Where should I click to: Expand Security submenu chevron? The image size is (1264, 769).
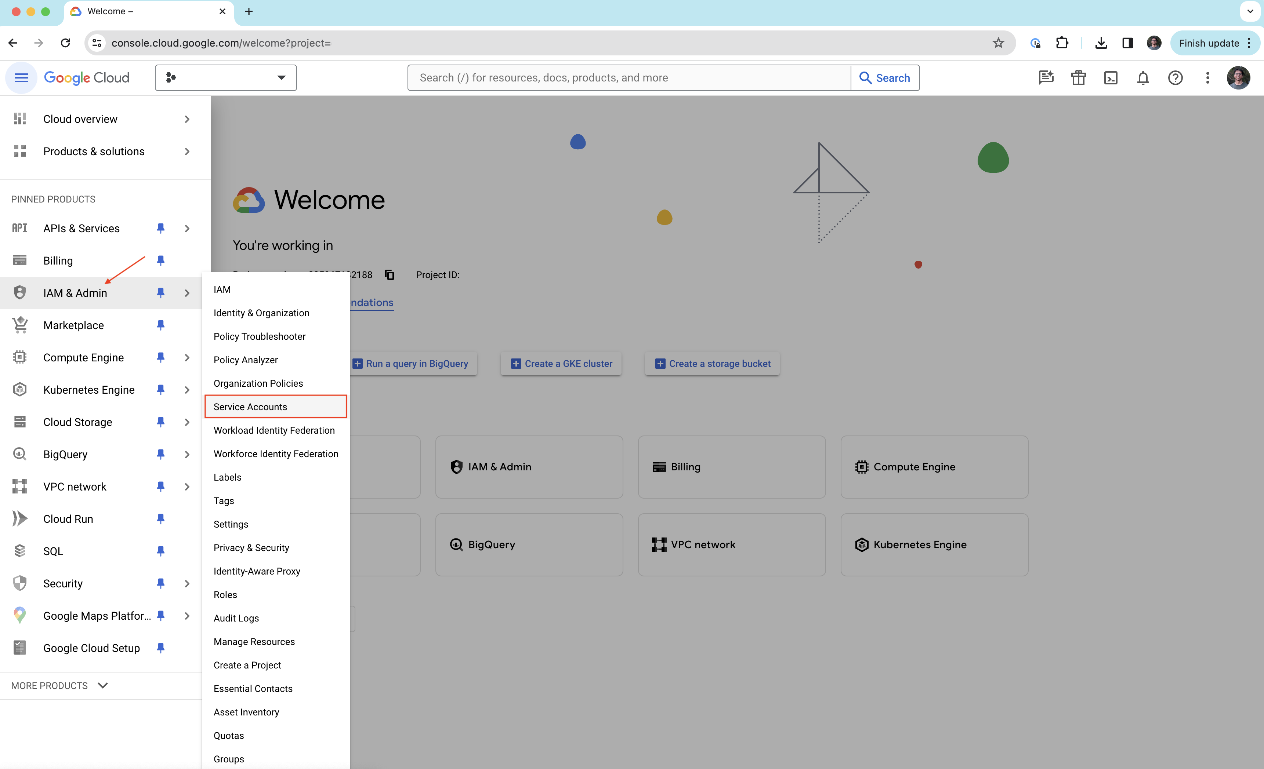(x=187, y=583)
